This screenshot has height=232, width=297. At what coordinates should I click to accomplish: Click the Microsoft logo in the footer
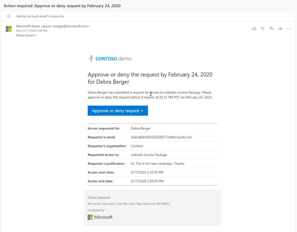(100, 217)
